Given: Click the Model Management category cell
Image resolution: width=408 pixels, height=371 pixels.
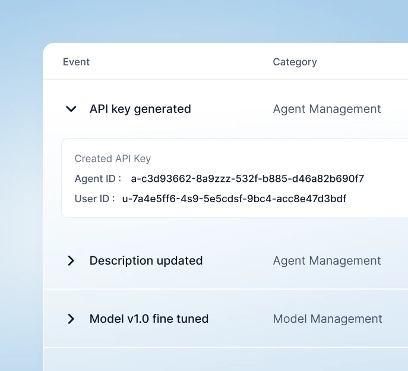Looking at the screenshot, I should (327, 319).
